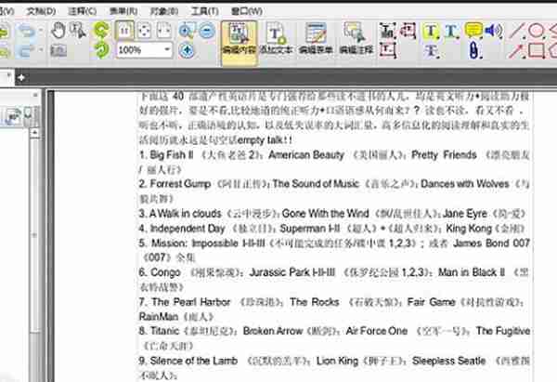Click text 'The Pearl Harbor'

[191, 302]
